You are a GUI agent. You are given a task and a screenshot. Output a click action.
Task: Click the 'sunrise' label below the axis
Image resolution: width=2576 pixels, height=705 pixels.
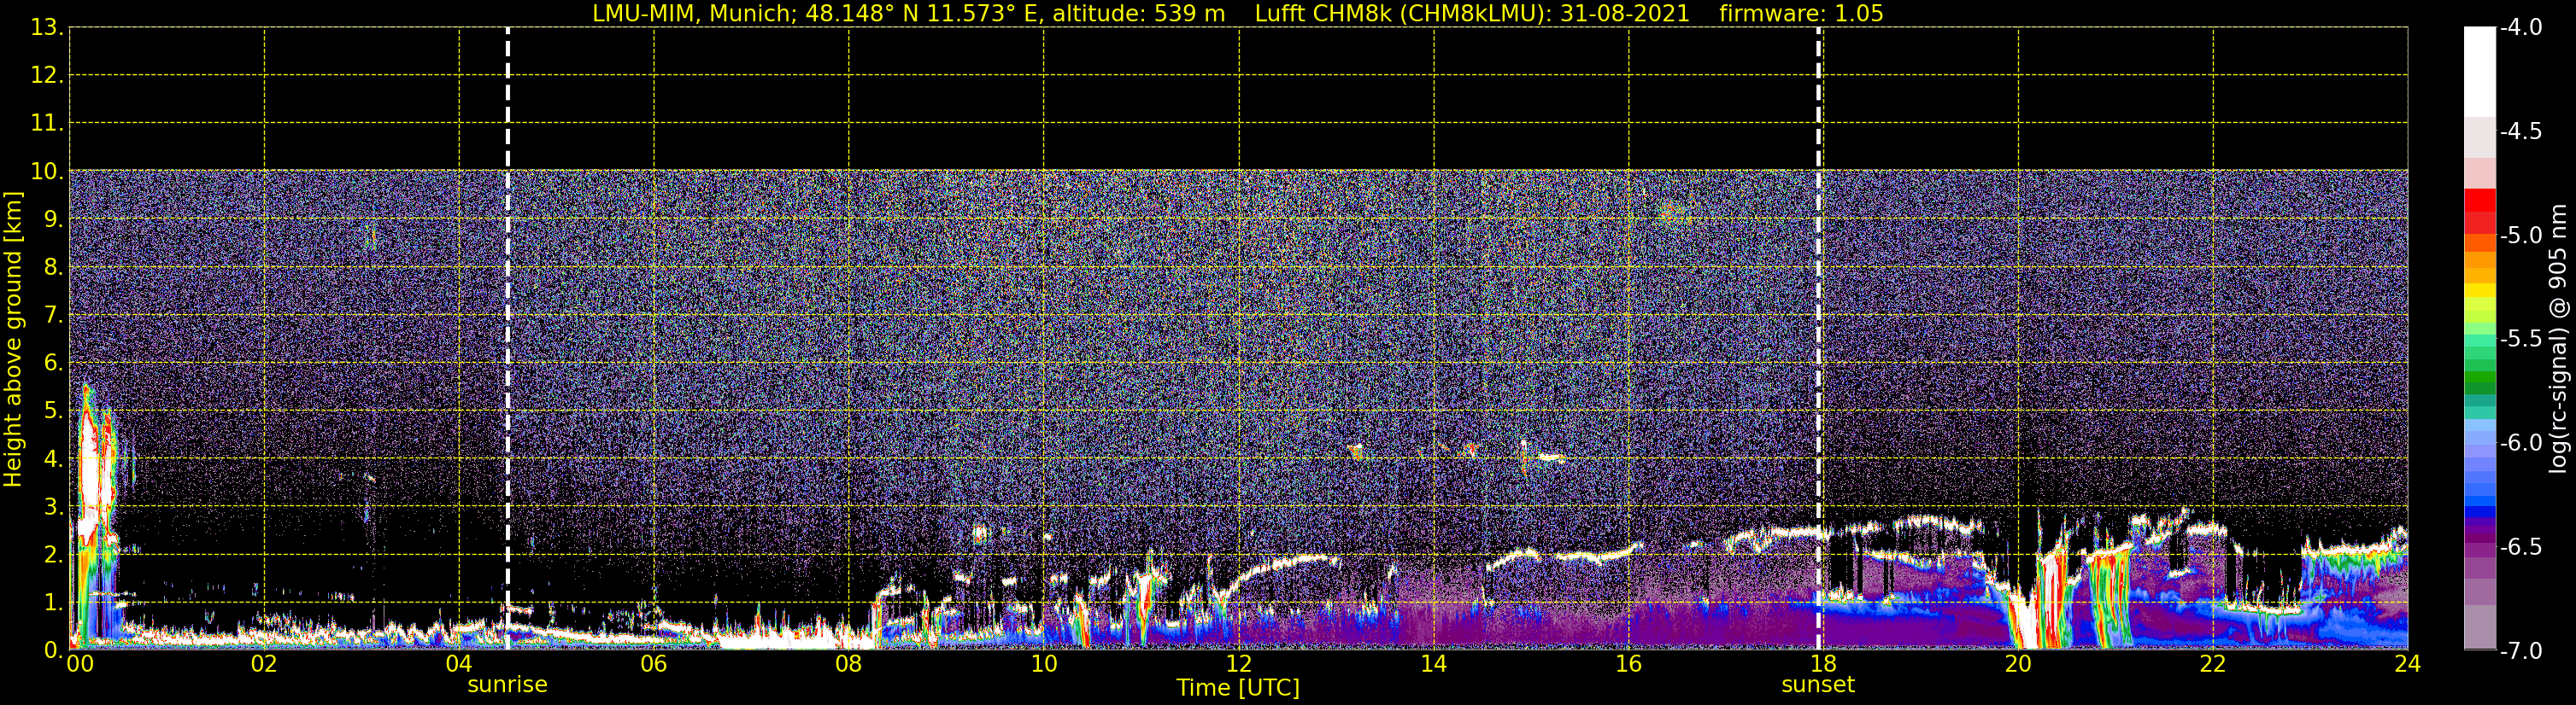(x=508, y=685)
